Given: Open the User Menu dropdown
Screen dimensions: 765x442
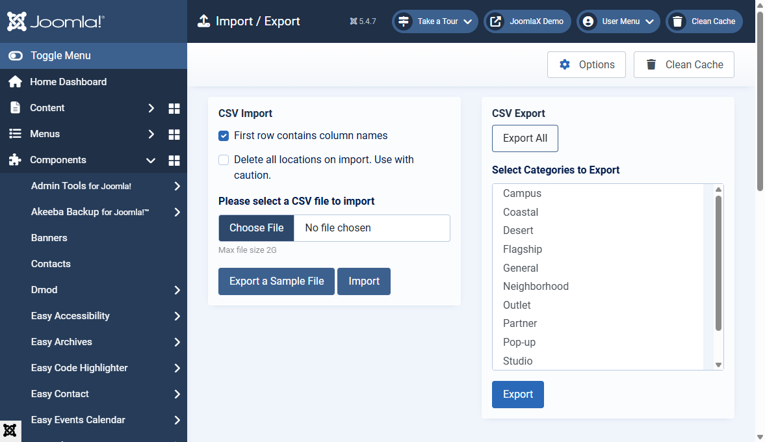Looking at the screenshot, I should (618, 21).
